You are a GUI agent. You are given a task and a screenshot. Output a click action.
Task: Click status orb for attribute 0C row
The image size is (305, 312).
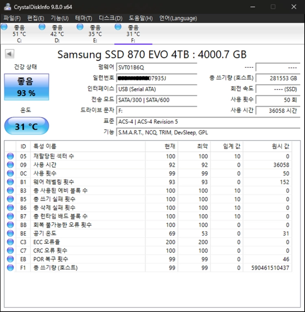point(10,173)
